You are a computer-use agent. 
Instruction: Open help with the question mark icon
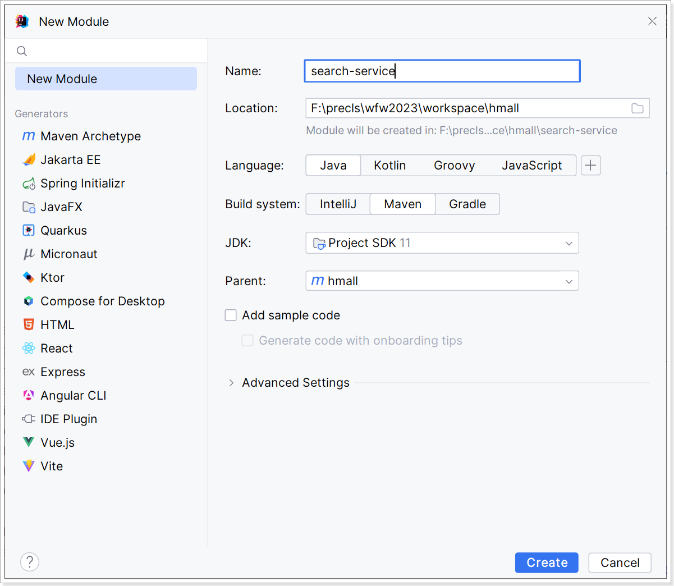pos(30,562)
